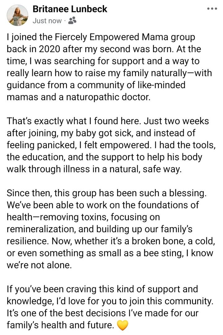The width and height of the screenshot is (223, 335).
Task: Open Britanee Lunbeck's profile picture
Action: click(17, 15)
